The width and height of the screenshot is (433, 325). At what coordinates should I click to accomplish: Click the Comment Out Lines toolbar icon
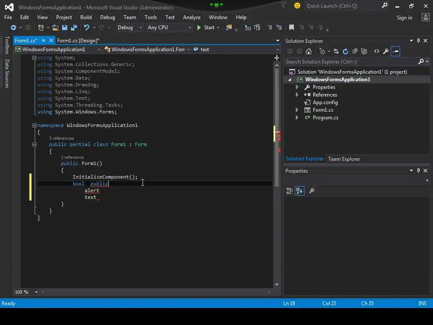click(x=270, y=28)
